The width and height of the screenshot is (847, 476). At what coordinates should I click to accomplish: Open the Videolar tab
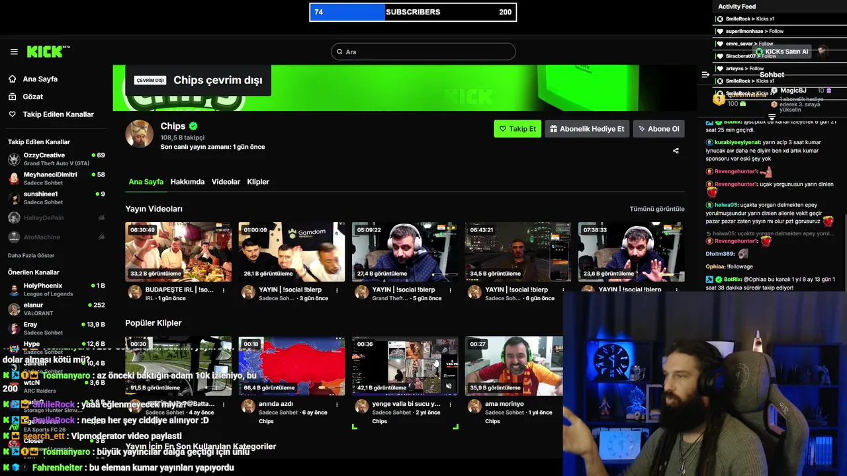[x=226, y=182]
